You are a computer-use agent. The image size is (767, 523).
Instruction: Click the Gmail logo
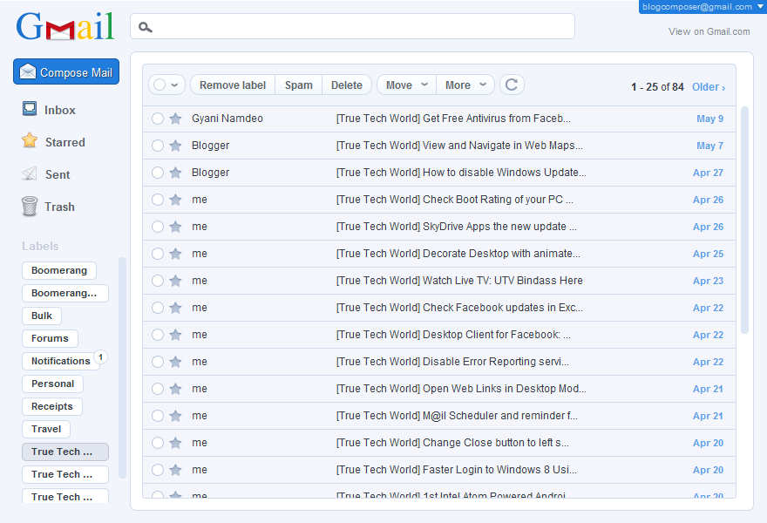tap(65, 26)
